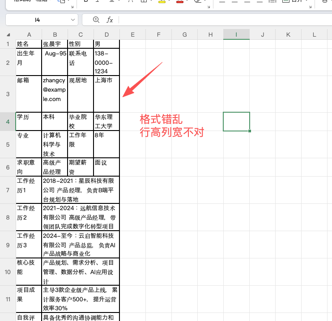Viewport: 332px width, 321px height.
Task: Select row 9 header
Action: (x=8, y=245)
